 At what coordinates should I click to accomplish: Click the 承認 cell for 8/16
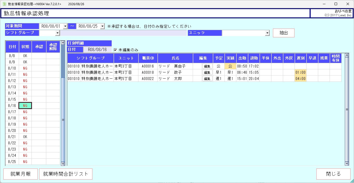coord(39,106)
